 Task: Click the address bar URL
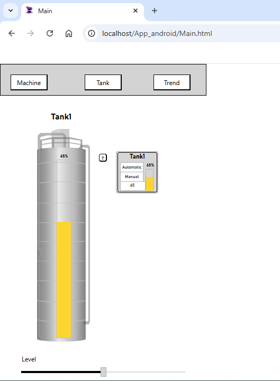point(157,33)
